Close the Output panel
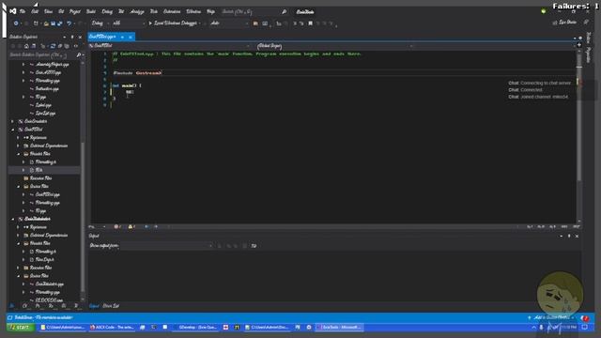The image size is (601, 338). click(577, 236)
